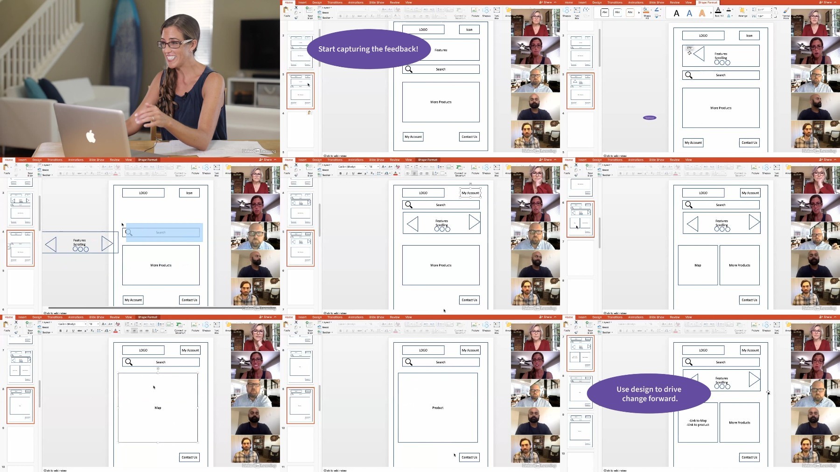Toggle Strikethrough in the frame with My Account selected

[x=359, y=173]
